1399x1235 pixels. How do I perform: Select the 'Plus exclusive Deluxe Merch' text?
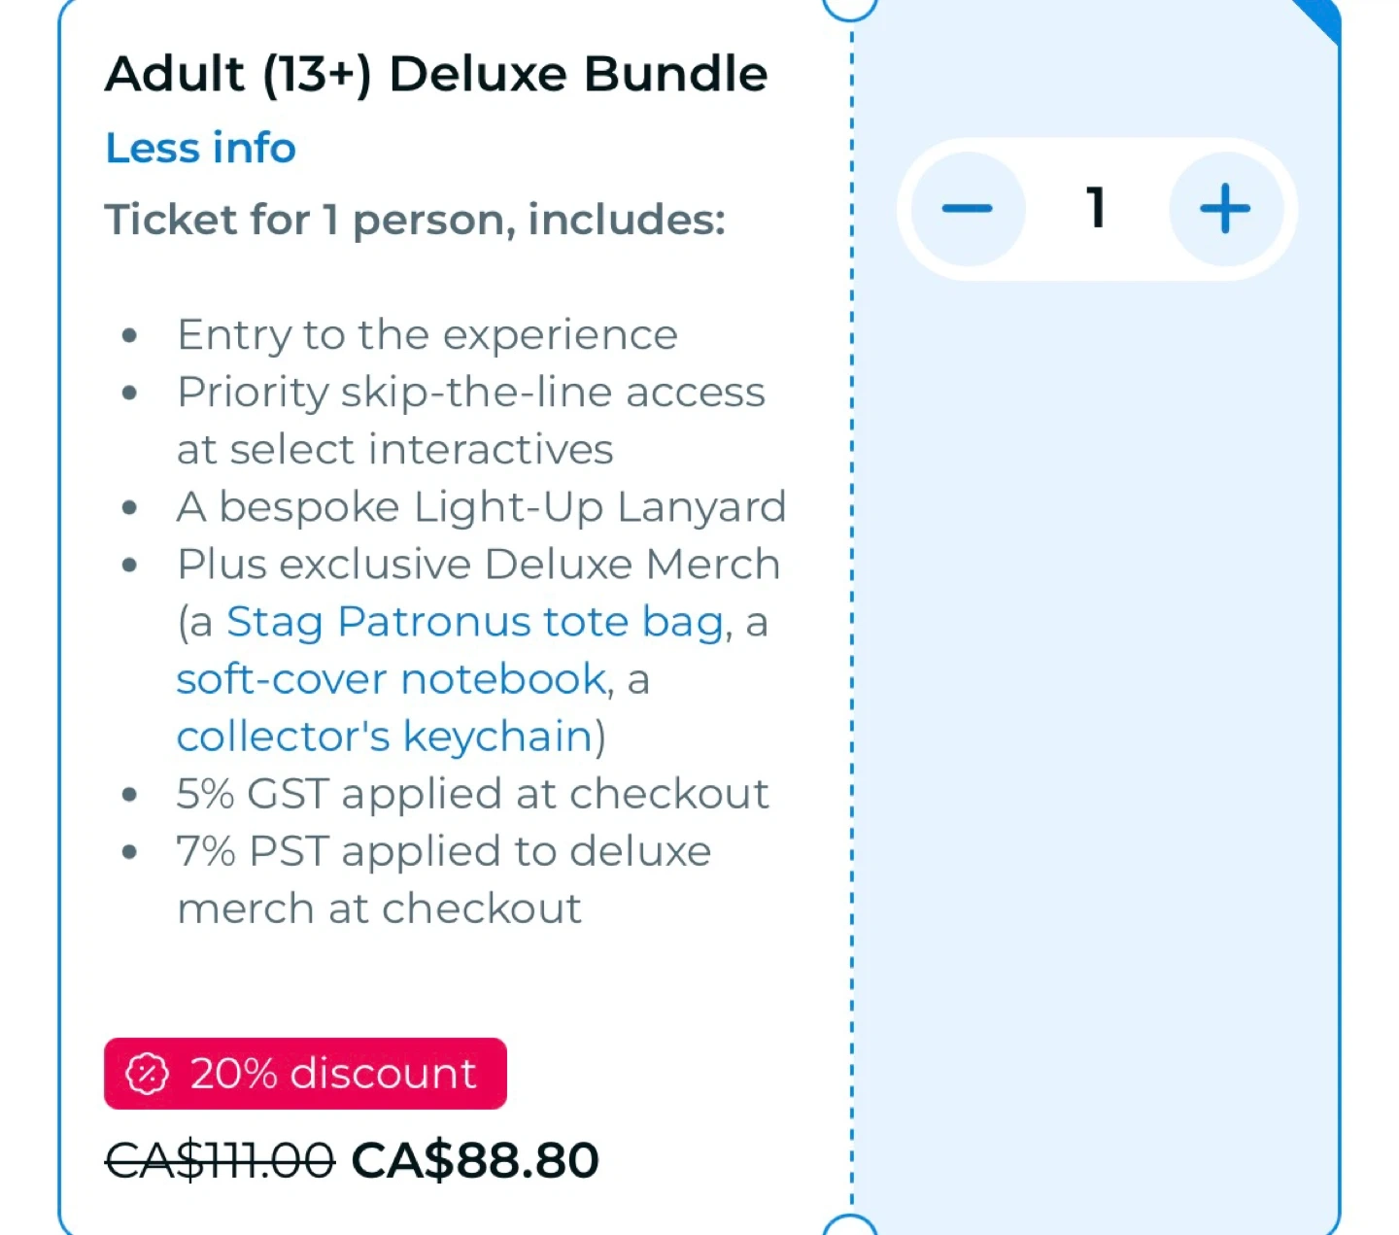click(x=478, y=565)
